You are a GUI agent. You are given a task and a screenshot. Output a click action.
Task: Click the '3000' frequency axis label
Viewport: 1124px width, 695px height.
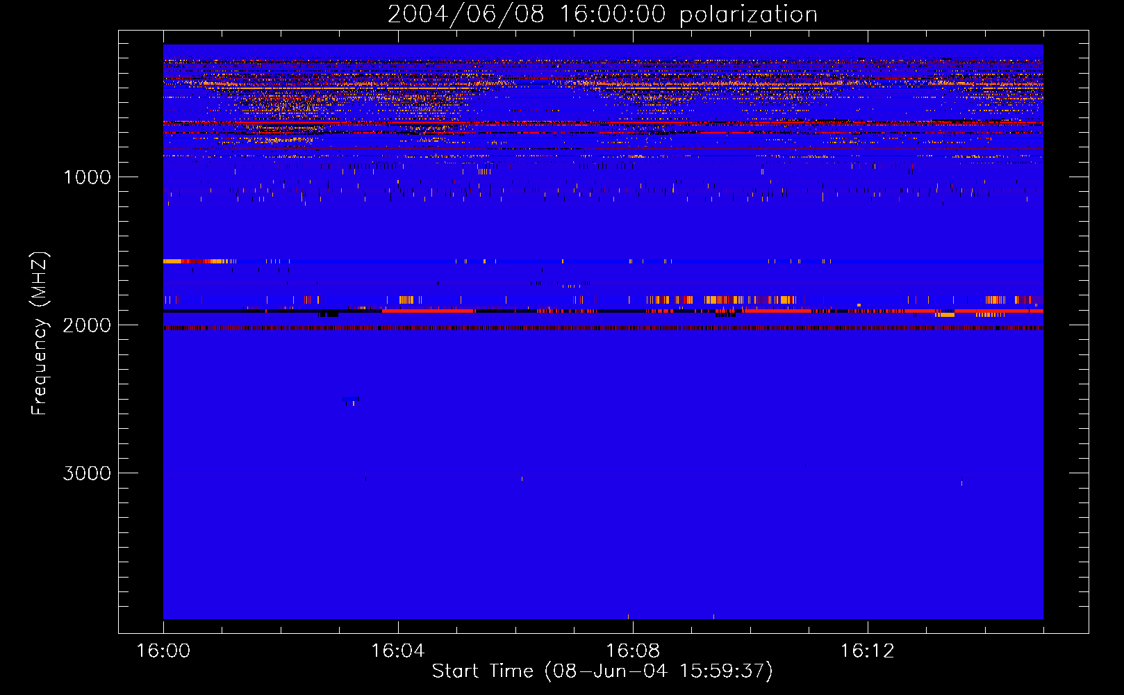click(87, 473)
